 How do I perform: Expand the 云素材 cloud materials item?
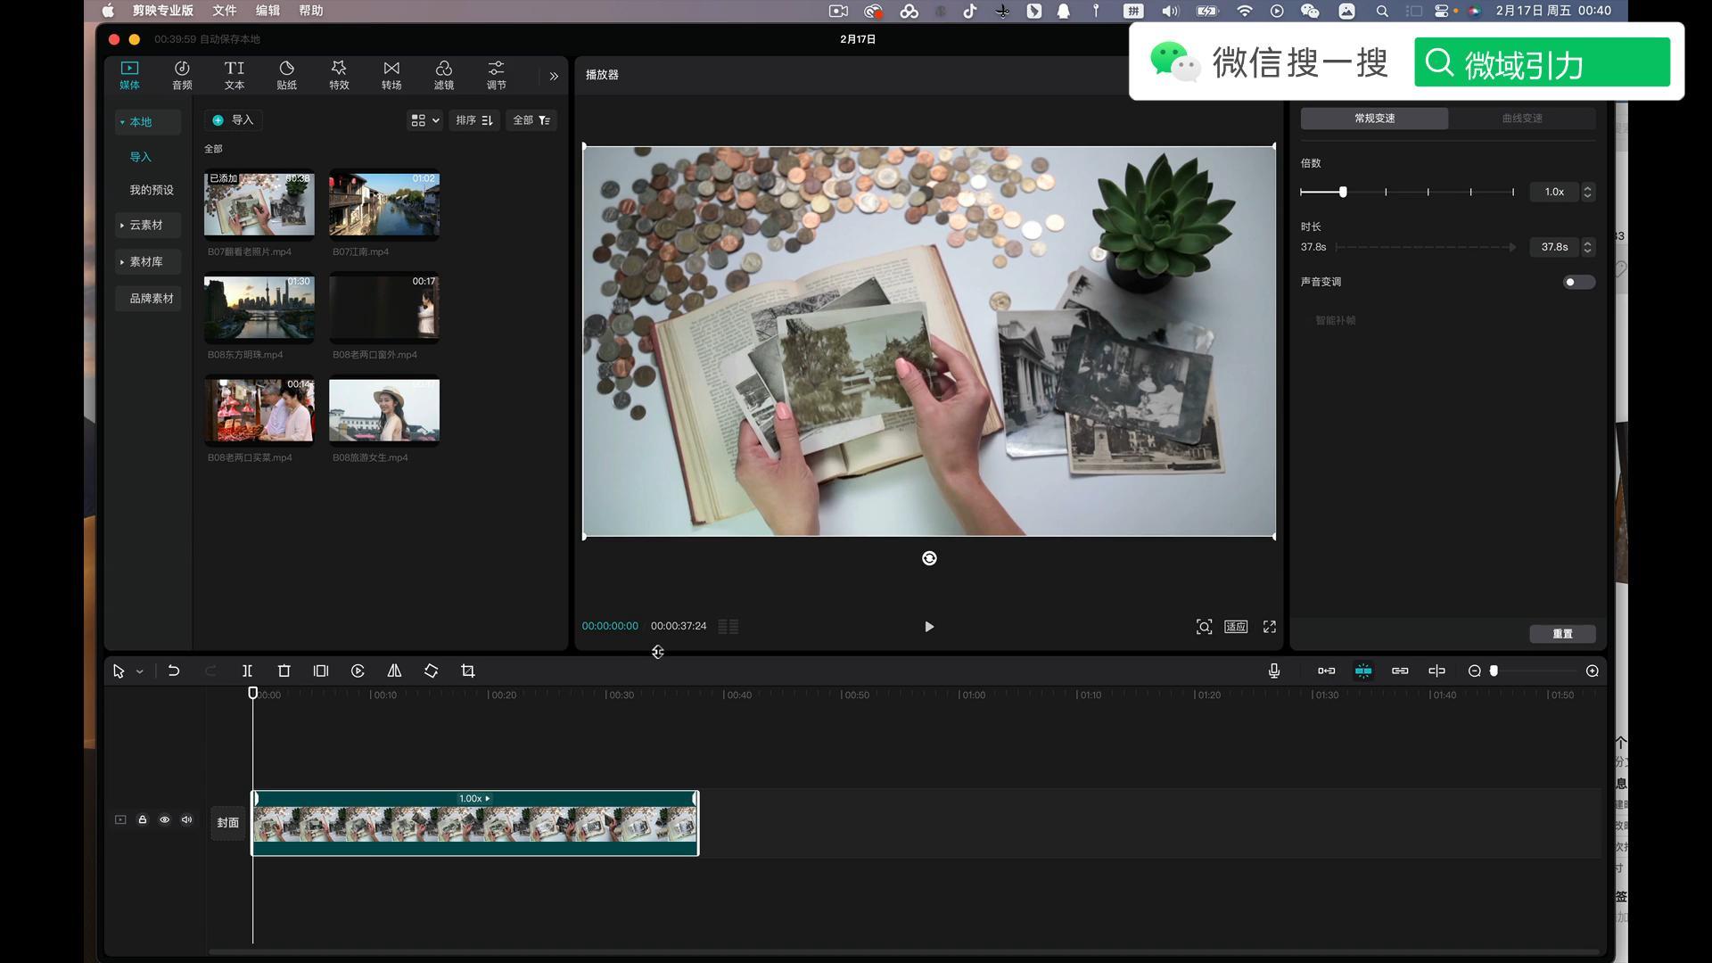(x=148, y=226)
